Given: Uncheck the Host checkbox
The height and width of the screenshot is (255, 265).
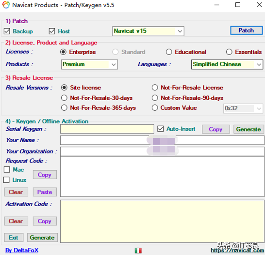Looking at the screenshot, I should point(52,31).
